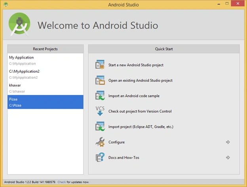Click the open existing project folder icon
The width and height of the screenshot is (247, 187).
(100, 80)
